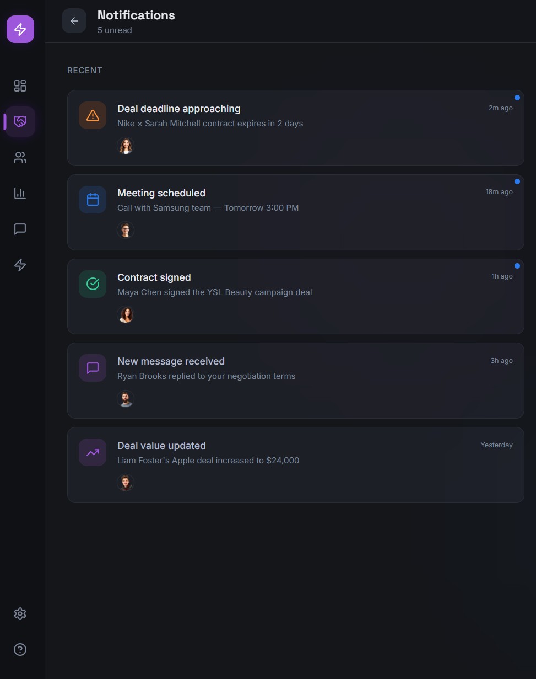Open the Ryan Brooks message notification

click(295, 380)
